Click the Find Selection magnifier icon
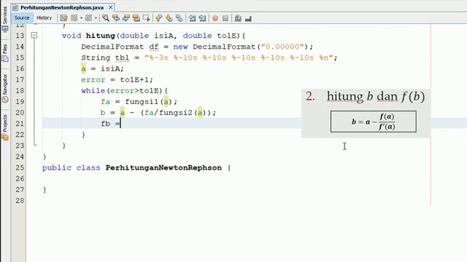Image resolution: width=467 pixels, height=262 pixels. point(105,18)
